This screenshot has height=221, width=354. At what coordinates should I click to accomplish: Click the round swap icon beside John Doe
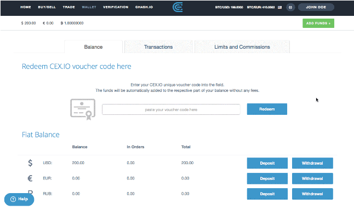pos(290,8)
